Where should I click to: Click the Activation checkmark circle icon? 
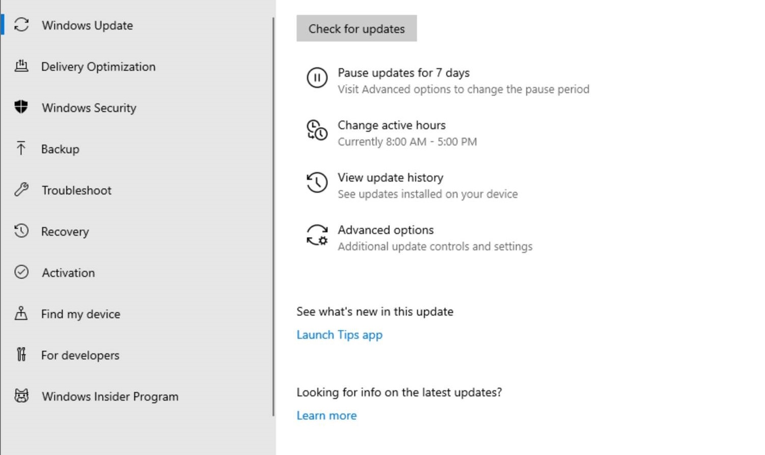[x=21, y=272]
